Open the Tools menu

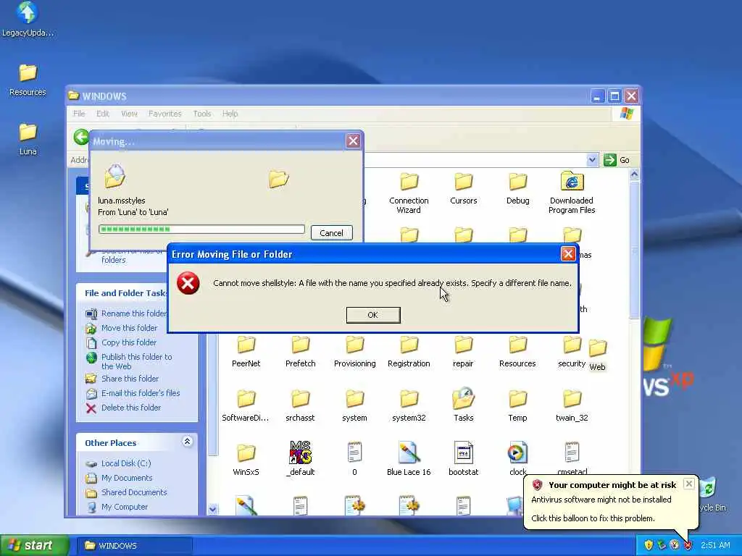(x=202, y=114)
